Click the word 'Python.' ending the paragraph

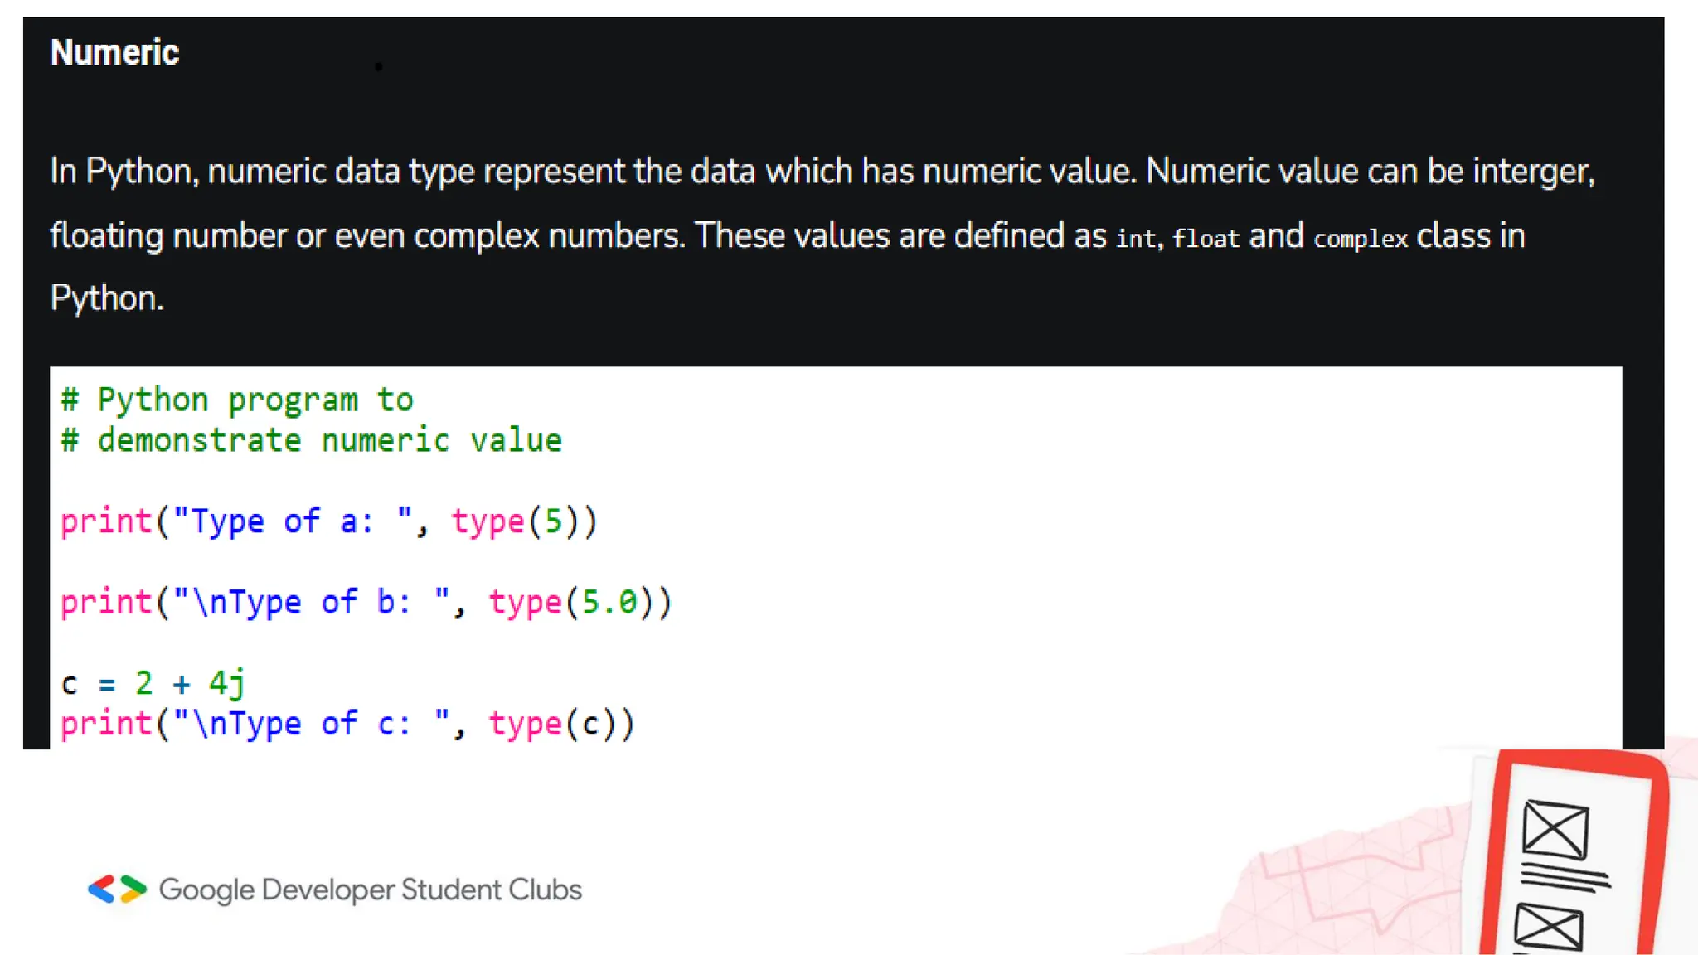point(107,298)
